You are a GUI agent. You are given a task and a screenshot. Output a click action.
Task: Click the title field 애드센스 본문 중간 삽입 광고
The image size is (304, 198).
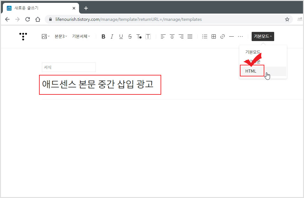click(x=98, y=84)
